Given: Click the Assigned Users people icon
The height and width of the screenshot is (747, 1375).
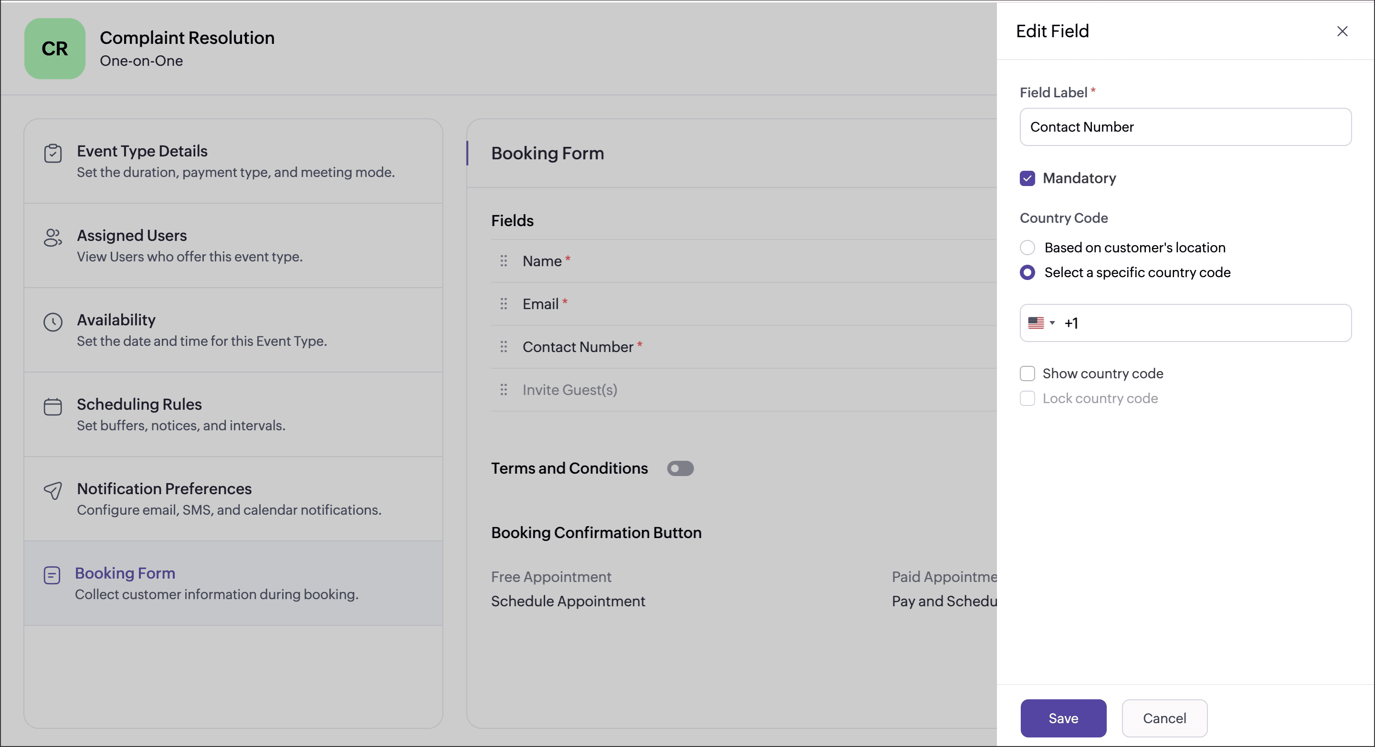Looking at the screenshot, I should (53, 238).
